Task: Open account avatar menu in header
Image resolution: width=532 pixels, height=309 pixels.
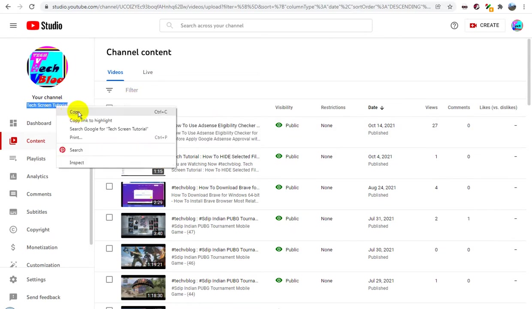Action: [x=517, y=26]
